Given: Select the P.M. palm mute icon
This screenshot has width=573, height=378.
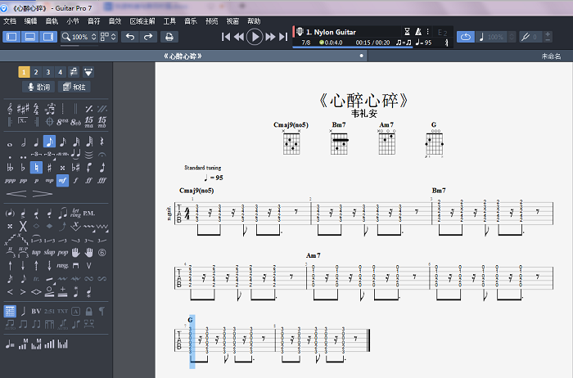Looking at the screenshot, I should tap(88, 213).
